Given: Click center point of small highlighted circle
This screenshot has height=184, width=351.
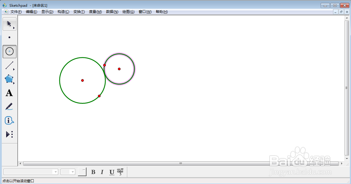Looking at the screenshot, I should [119, 69].
